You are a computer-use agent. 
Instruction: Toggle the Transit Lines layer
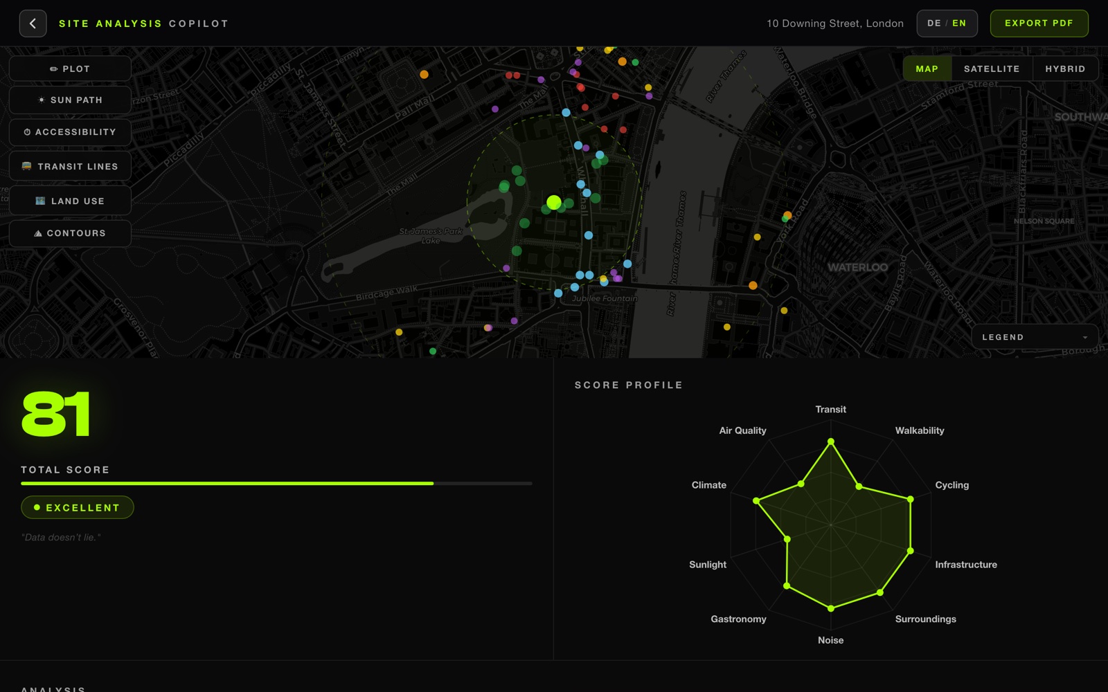pyautogui.click(x=70, y=167)
